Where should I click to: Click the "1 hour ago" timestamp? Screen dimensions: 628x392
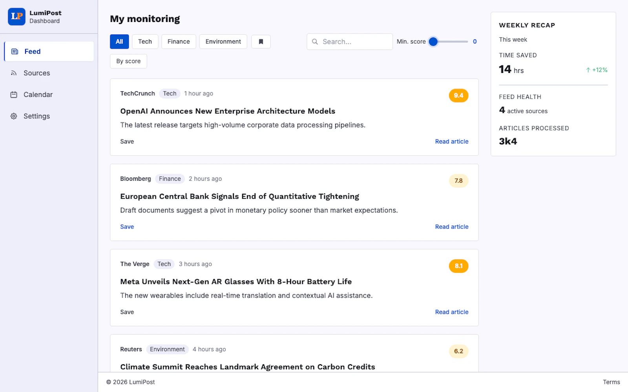[x=199, y=93]
